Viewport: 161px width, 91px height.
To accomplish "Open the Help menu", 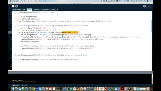I will click(x=45, y=1).
